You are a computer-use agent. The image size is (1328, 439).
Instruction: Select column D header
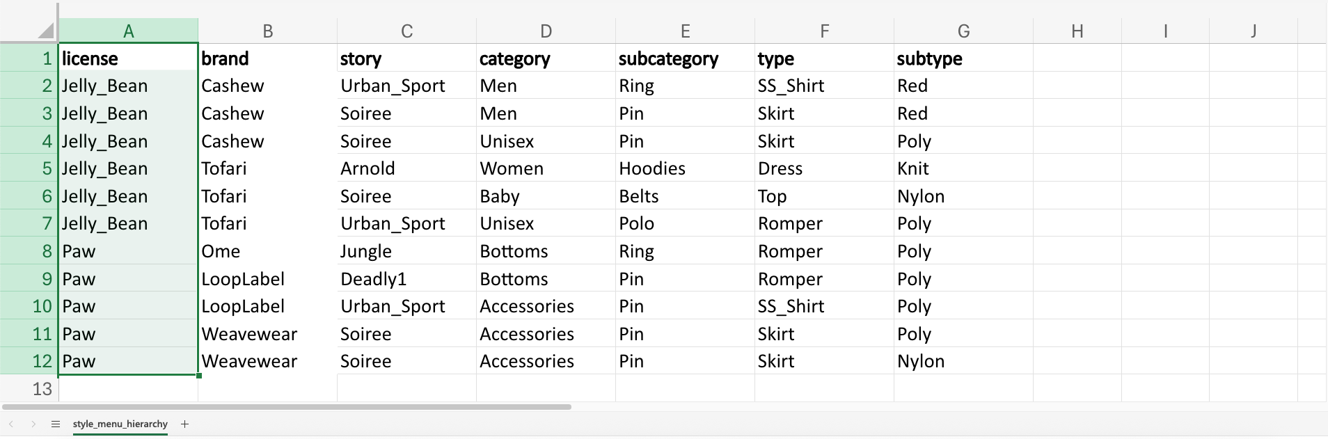(x=546, y=31)
